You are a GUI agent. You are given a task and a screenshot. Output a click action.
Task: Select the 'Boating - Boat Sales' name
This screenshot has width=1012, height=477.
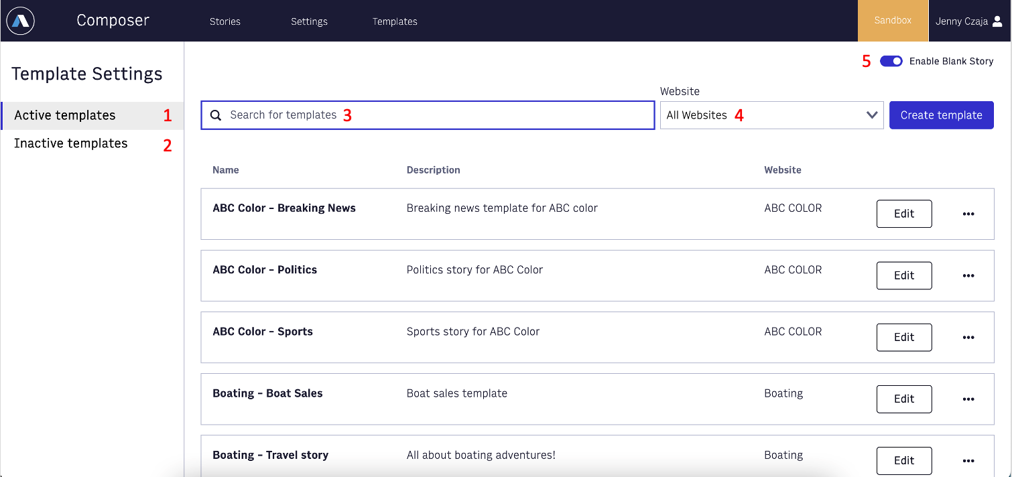[x=267, y=393]
